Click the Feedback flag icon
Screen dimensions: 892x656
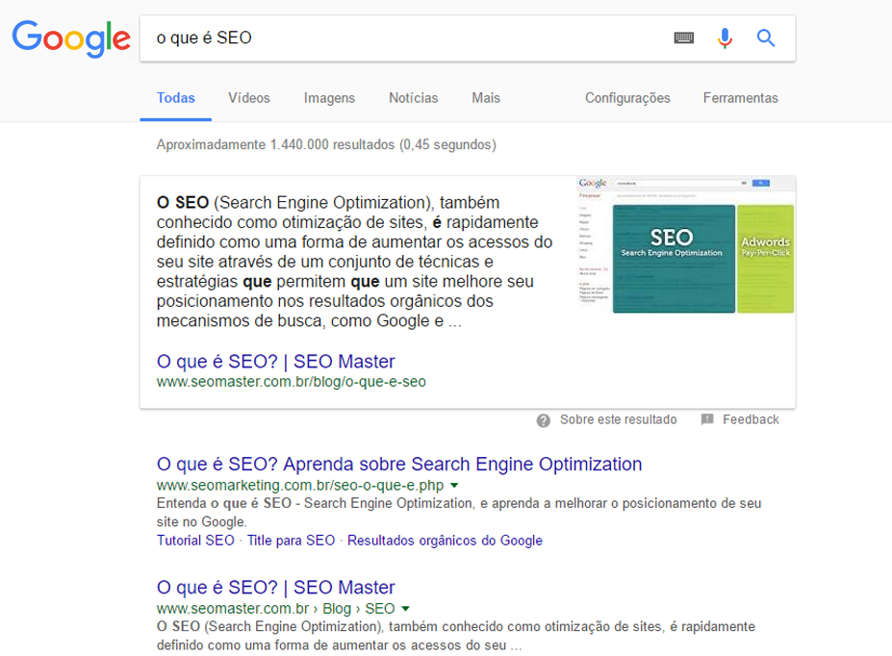pos(707,420)
